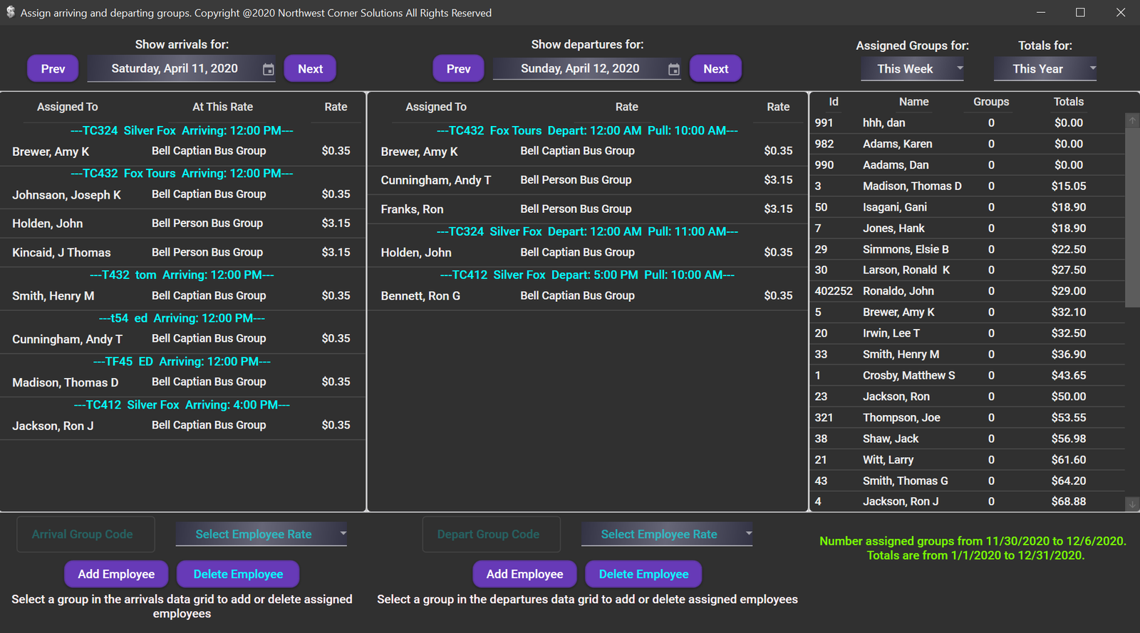The image size is (1140, 633).
Task: Select Crosby, Matthew S row in totals
Action: click(908, 375)
